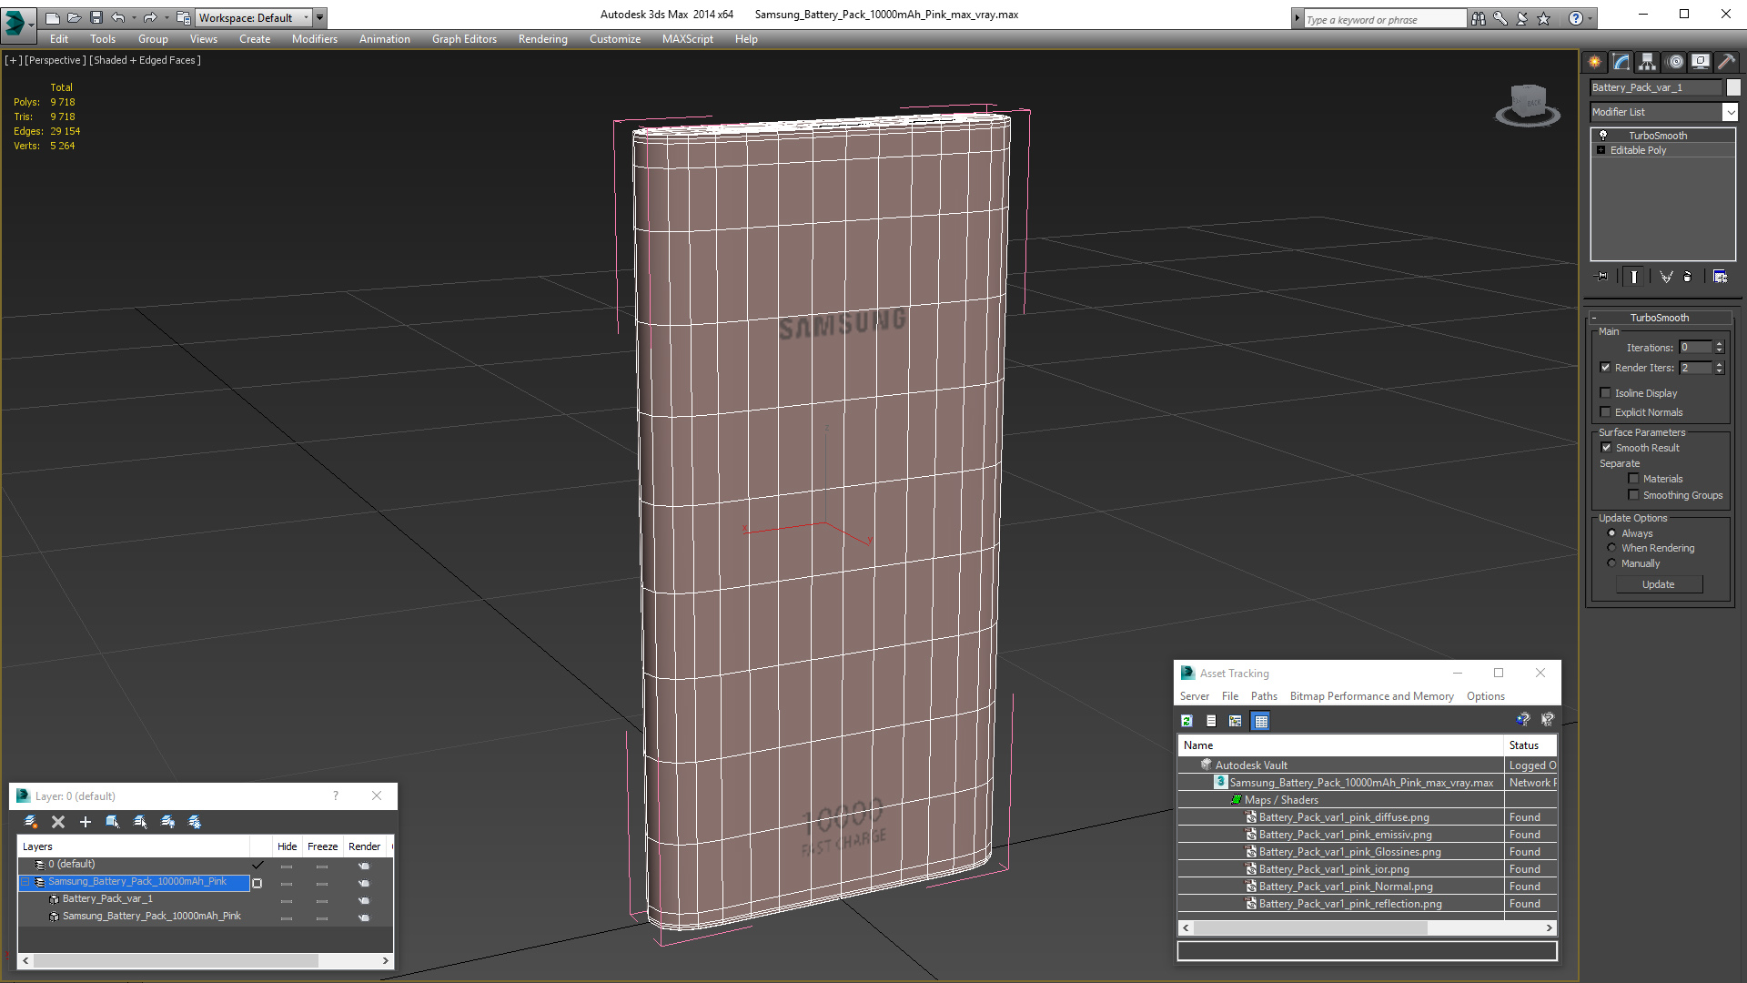Toggle Show End Result icon
The image size is (1747, 983).
pos(1634,277)
